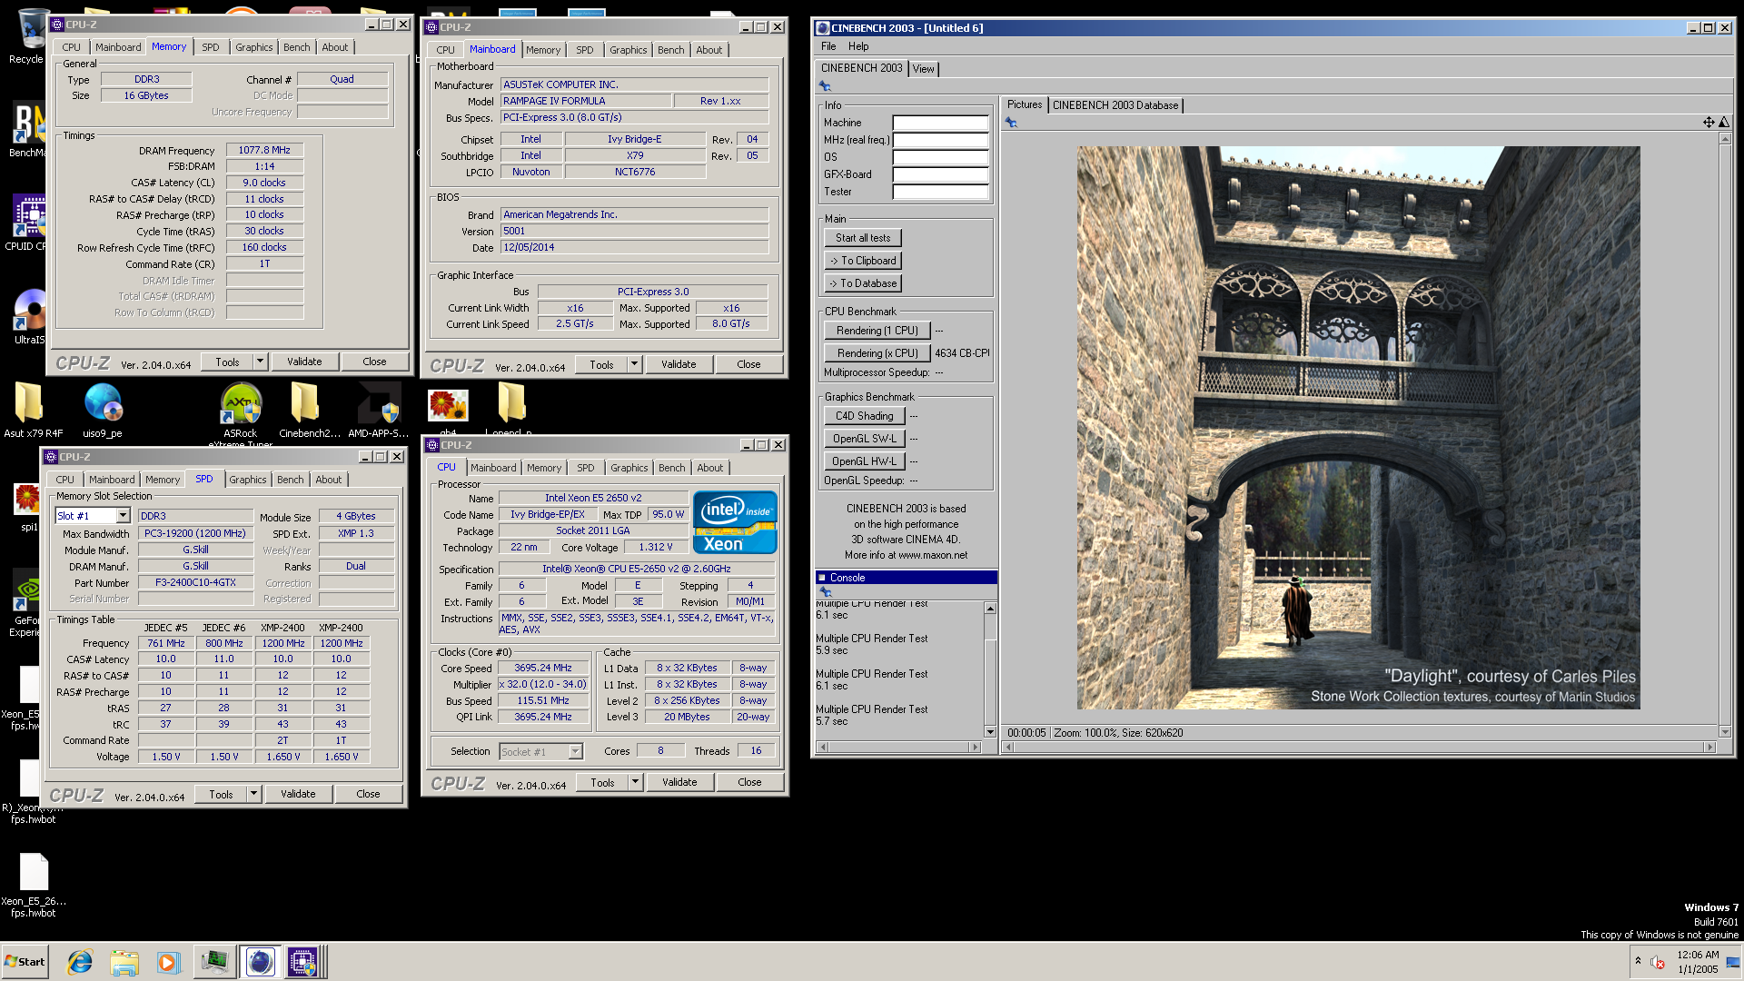Click the Intel Xeon inside logo in CPU-Z
This screenshot has height=981, width=1744.
tap(735, 522)
